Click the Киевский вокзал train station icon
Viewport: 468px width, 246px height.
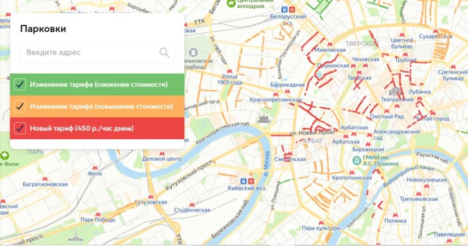243,181
